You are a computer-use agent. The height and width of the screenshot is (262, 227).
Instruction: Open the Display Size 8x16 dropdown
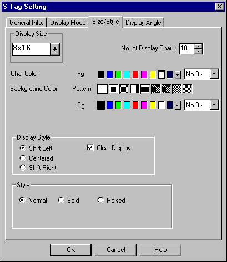pos(55,49)
